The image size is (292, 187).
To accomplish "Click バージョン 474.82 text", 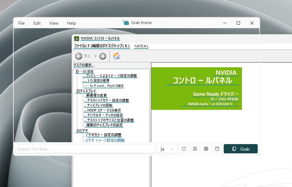I will (224, 99).
